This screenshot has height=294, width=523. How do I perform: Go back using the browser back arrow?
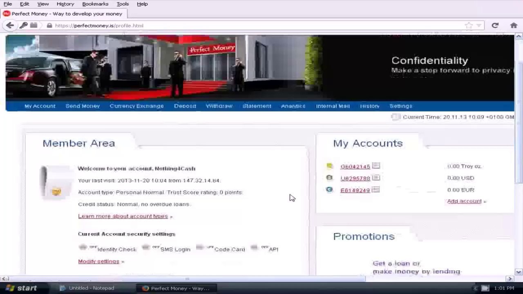point(10,25)
